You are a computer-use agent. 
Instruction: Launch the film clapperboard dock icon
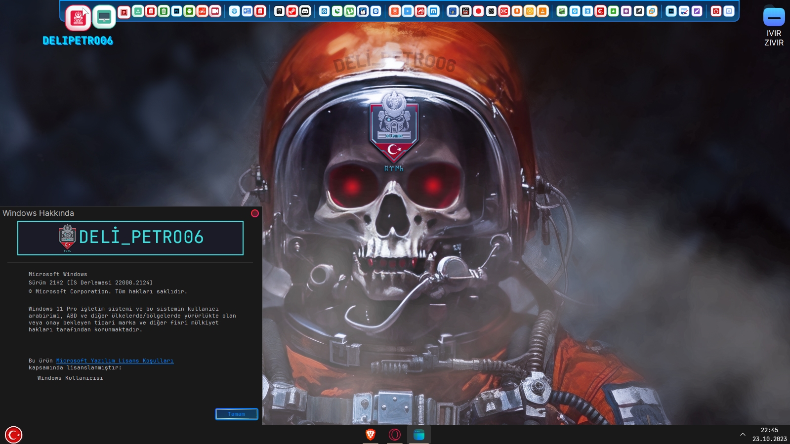(x=465, y=11)
